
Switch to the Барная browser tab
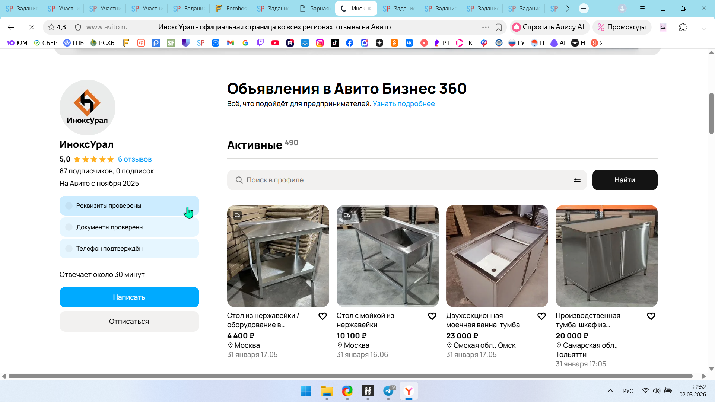tap(315, 8)
